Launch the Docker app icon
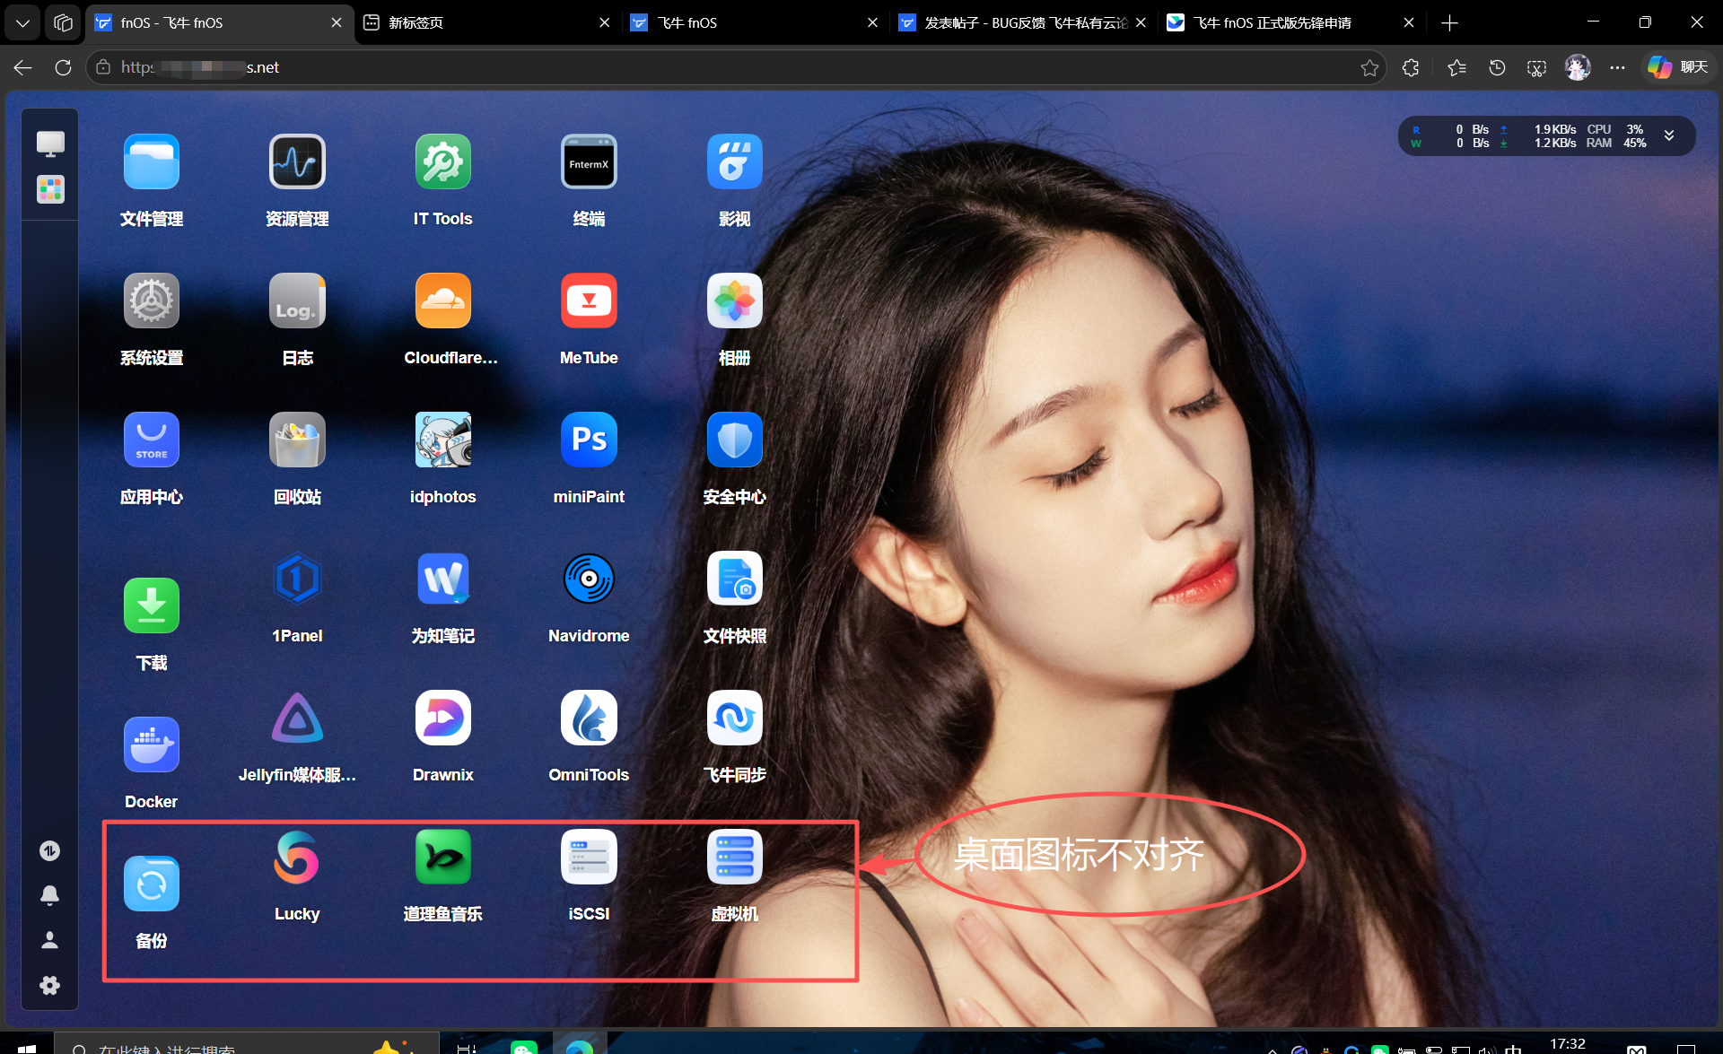Viewport: 1723px width, 1054px height. [x=151, y=745]
